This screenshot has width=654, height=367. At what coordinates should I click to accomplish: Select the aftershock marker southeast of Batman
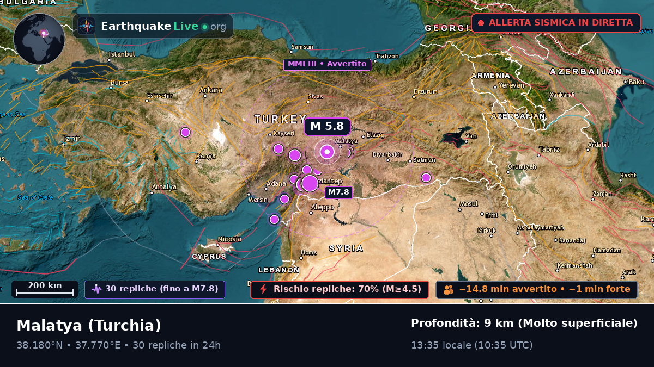click(426, 177)
